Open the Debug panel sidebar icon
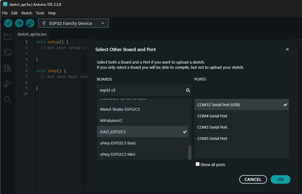This screenshot has height=194, width=302. click(x=8, y=84)
